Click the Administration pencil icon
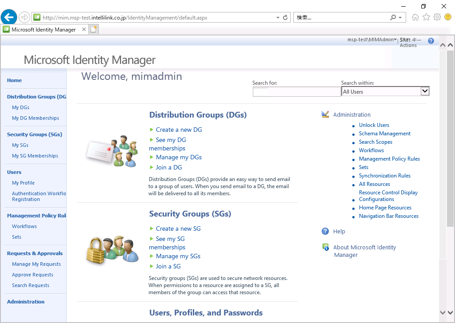The height and width of the screenshot is (323, 455). [x=325, y=114]
